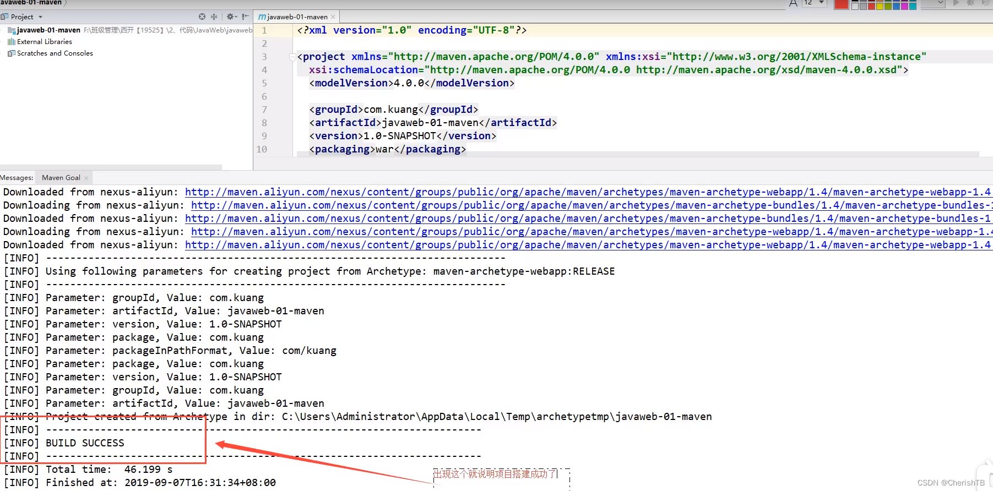Click the Maven 'm' icon on editor tab
This screenshot has width=993, height=491.
[x=262, y=17]
